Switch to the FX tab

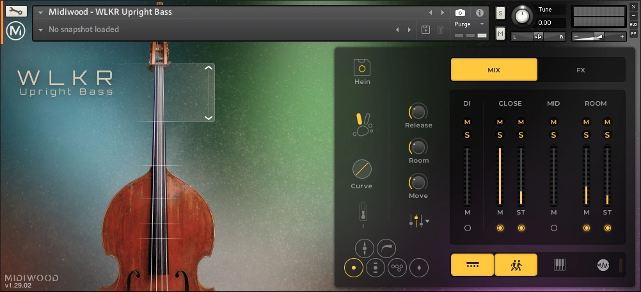[x=581, y=70]
